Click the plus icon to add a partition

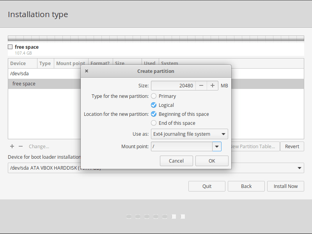(x=12, y=146)
